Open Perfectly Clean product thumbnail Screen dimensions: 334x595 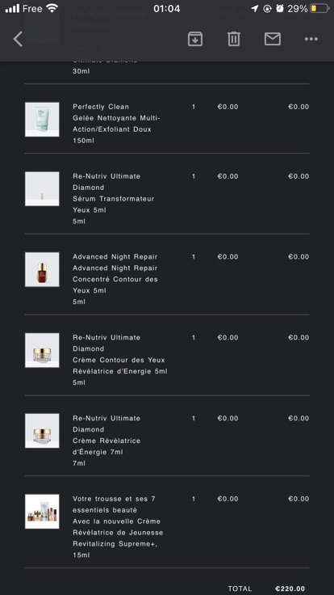click(x=42, y=119)
